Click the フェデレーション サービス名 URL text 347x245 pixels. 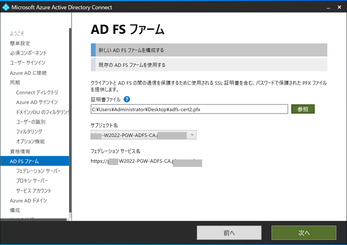(x=146, y=161)
